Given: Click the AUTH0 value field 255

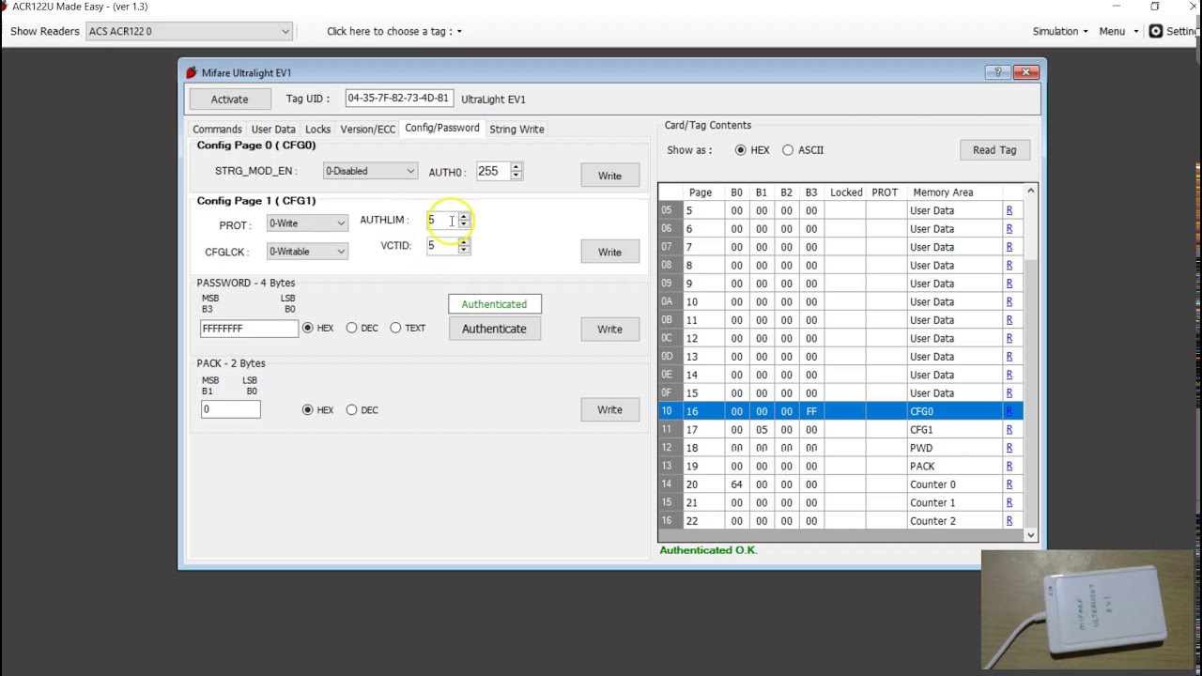Looking at the screenshot, I should point(492,172).
